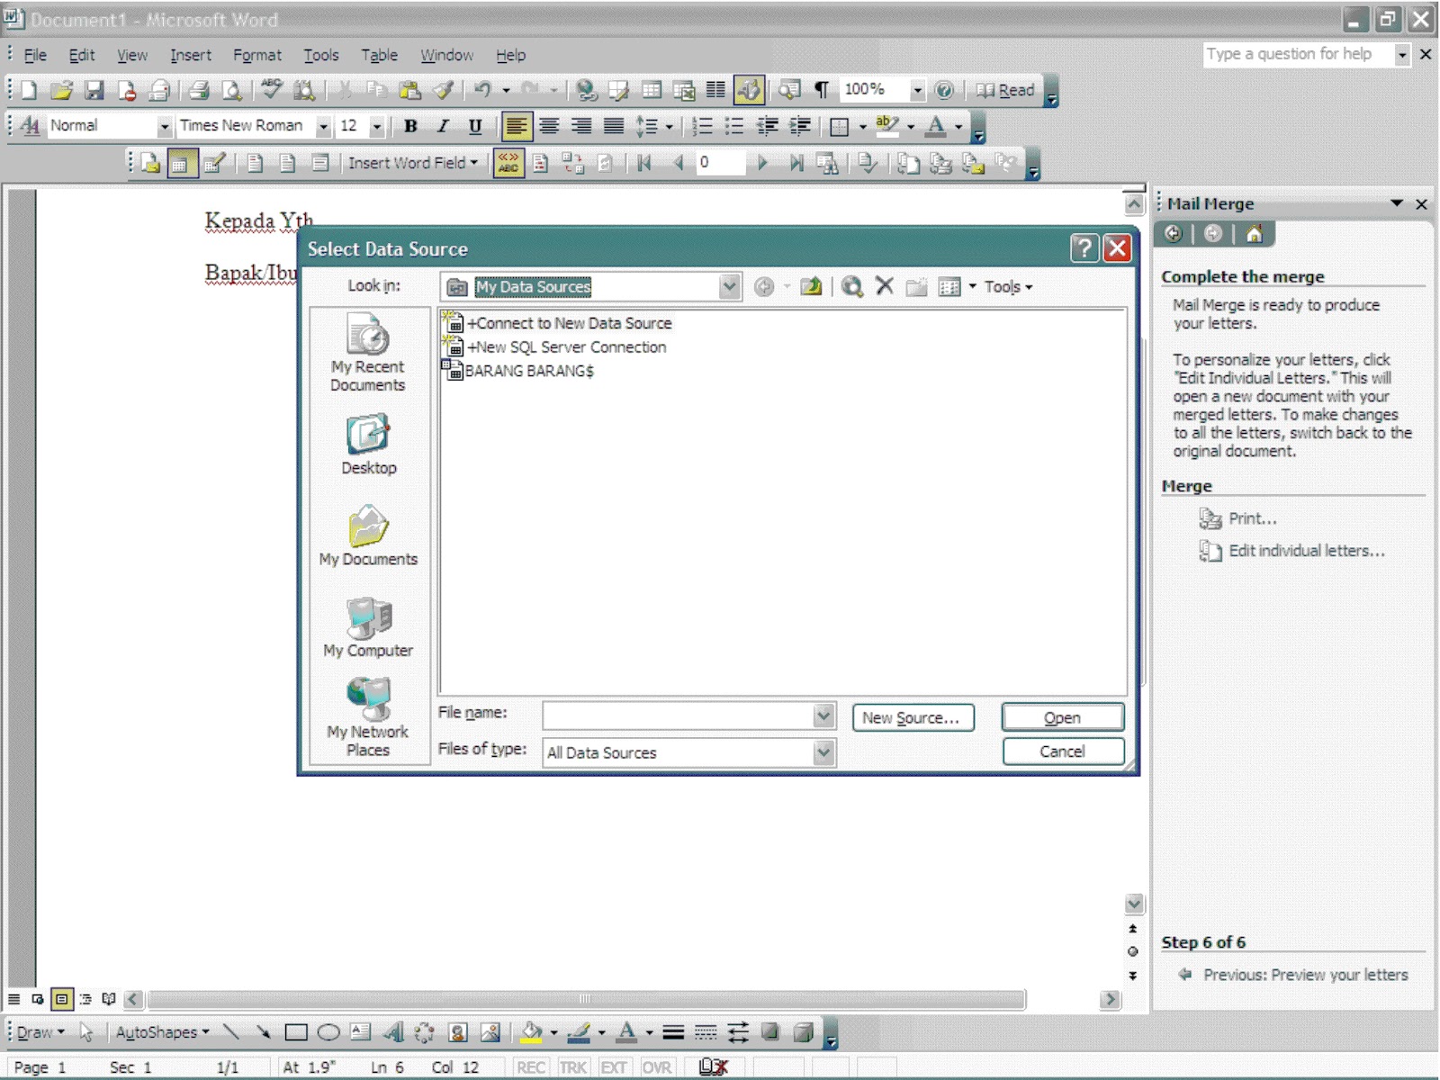This screenshot has width=1440, height=1080.
Task: Click the Home icon in Mail Merge pane
Action: point(1254,234)
